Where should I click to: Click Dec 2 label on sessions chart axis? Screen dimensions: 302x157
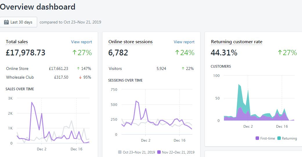point(146,140)
